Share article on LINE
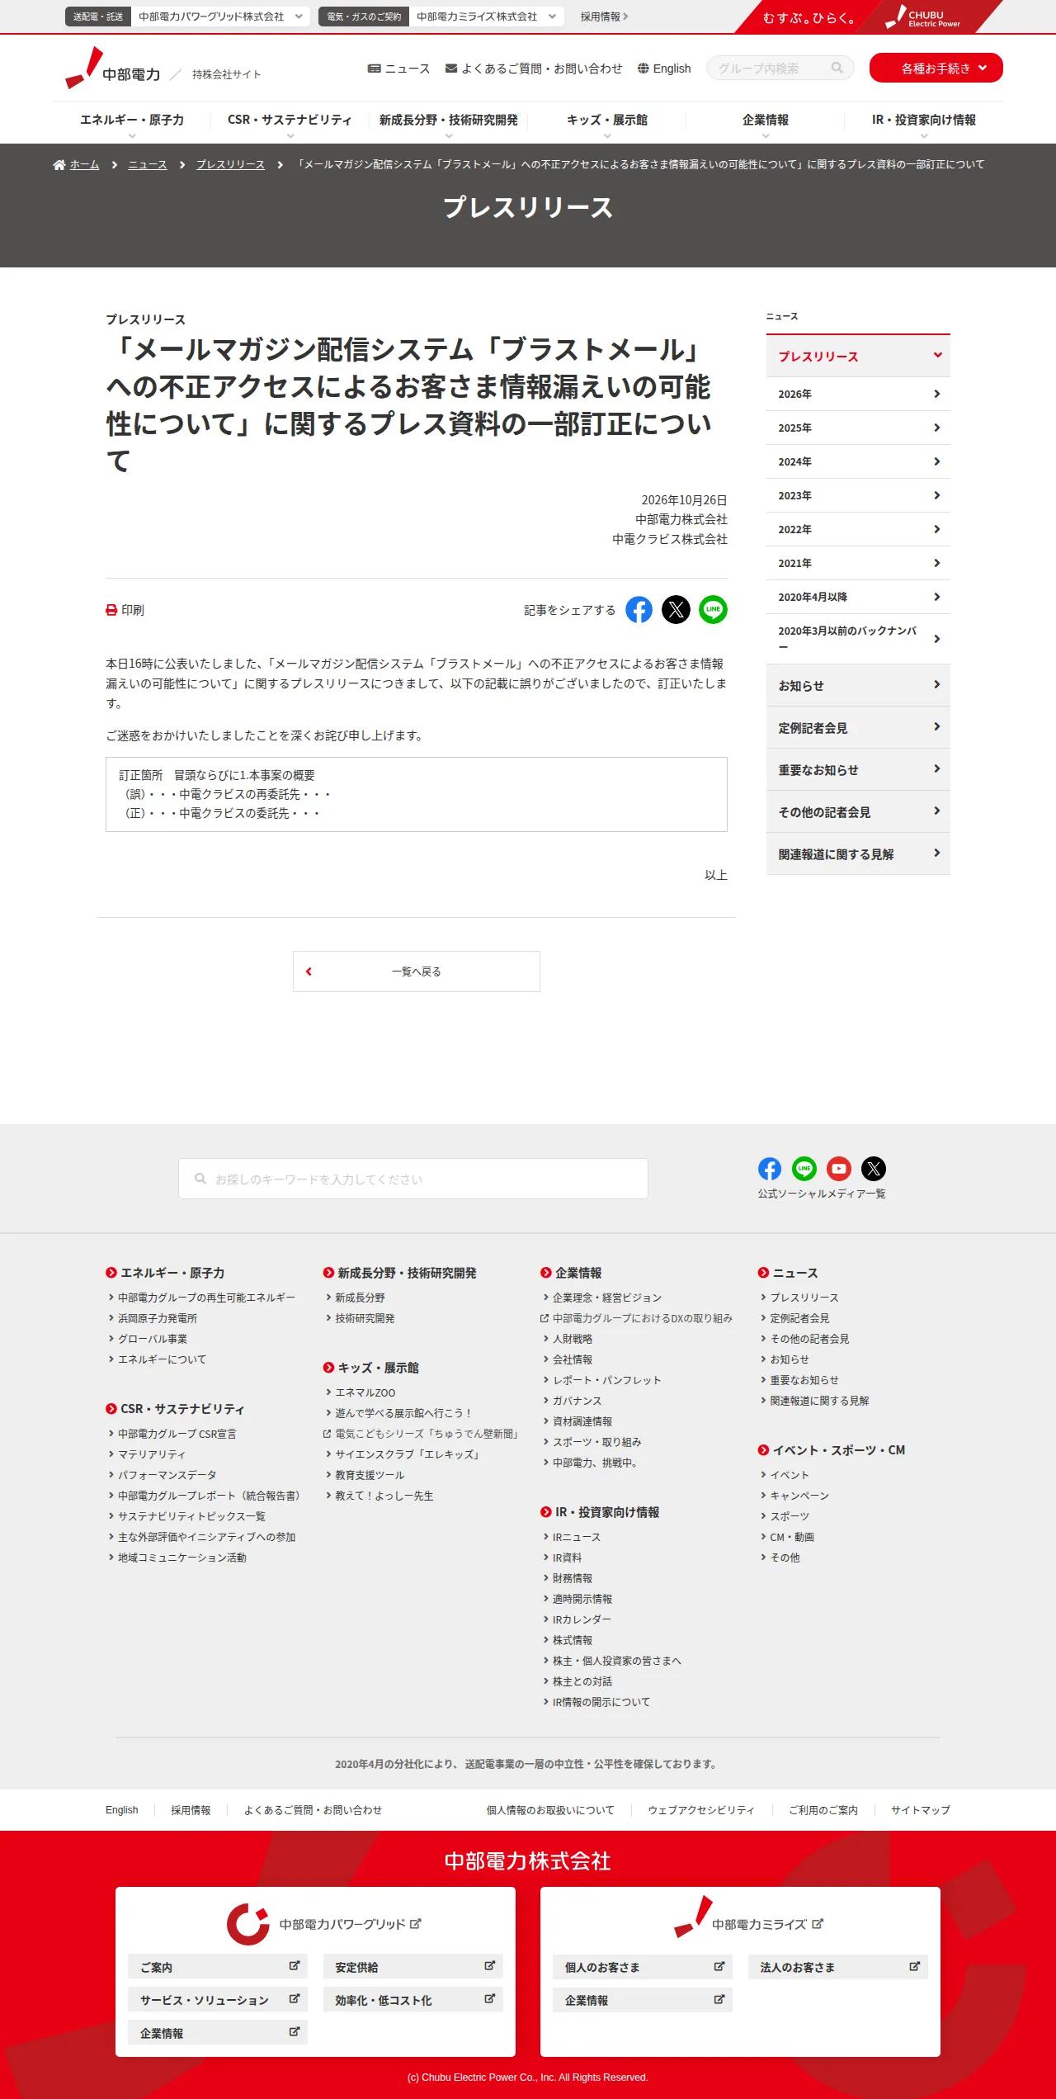This screenshot has height=2099, width=1056. pos(713,610)
